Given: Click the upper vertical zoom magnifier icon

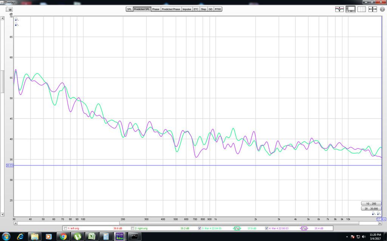Looking at the screenshot, I should pyautogui.click(x=17, y=19).
